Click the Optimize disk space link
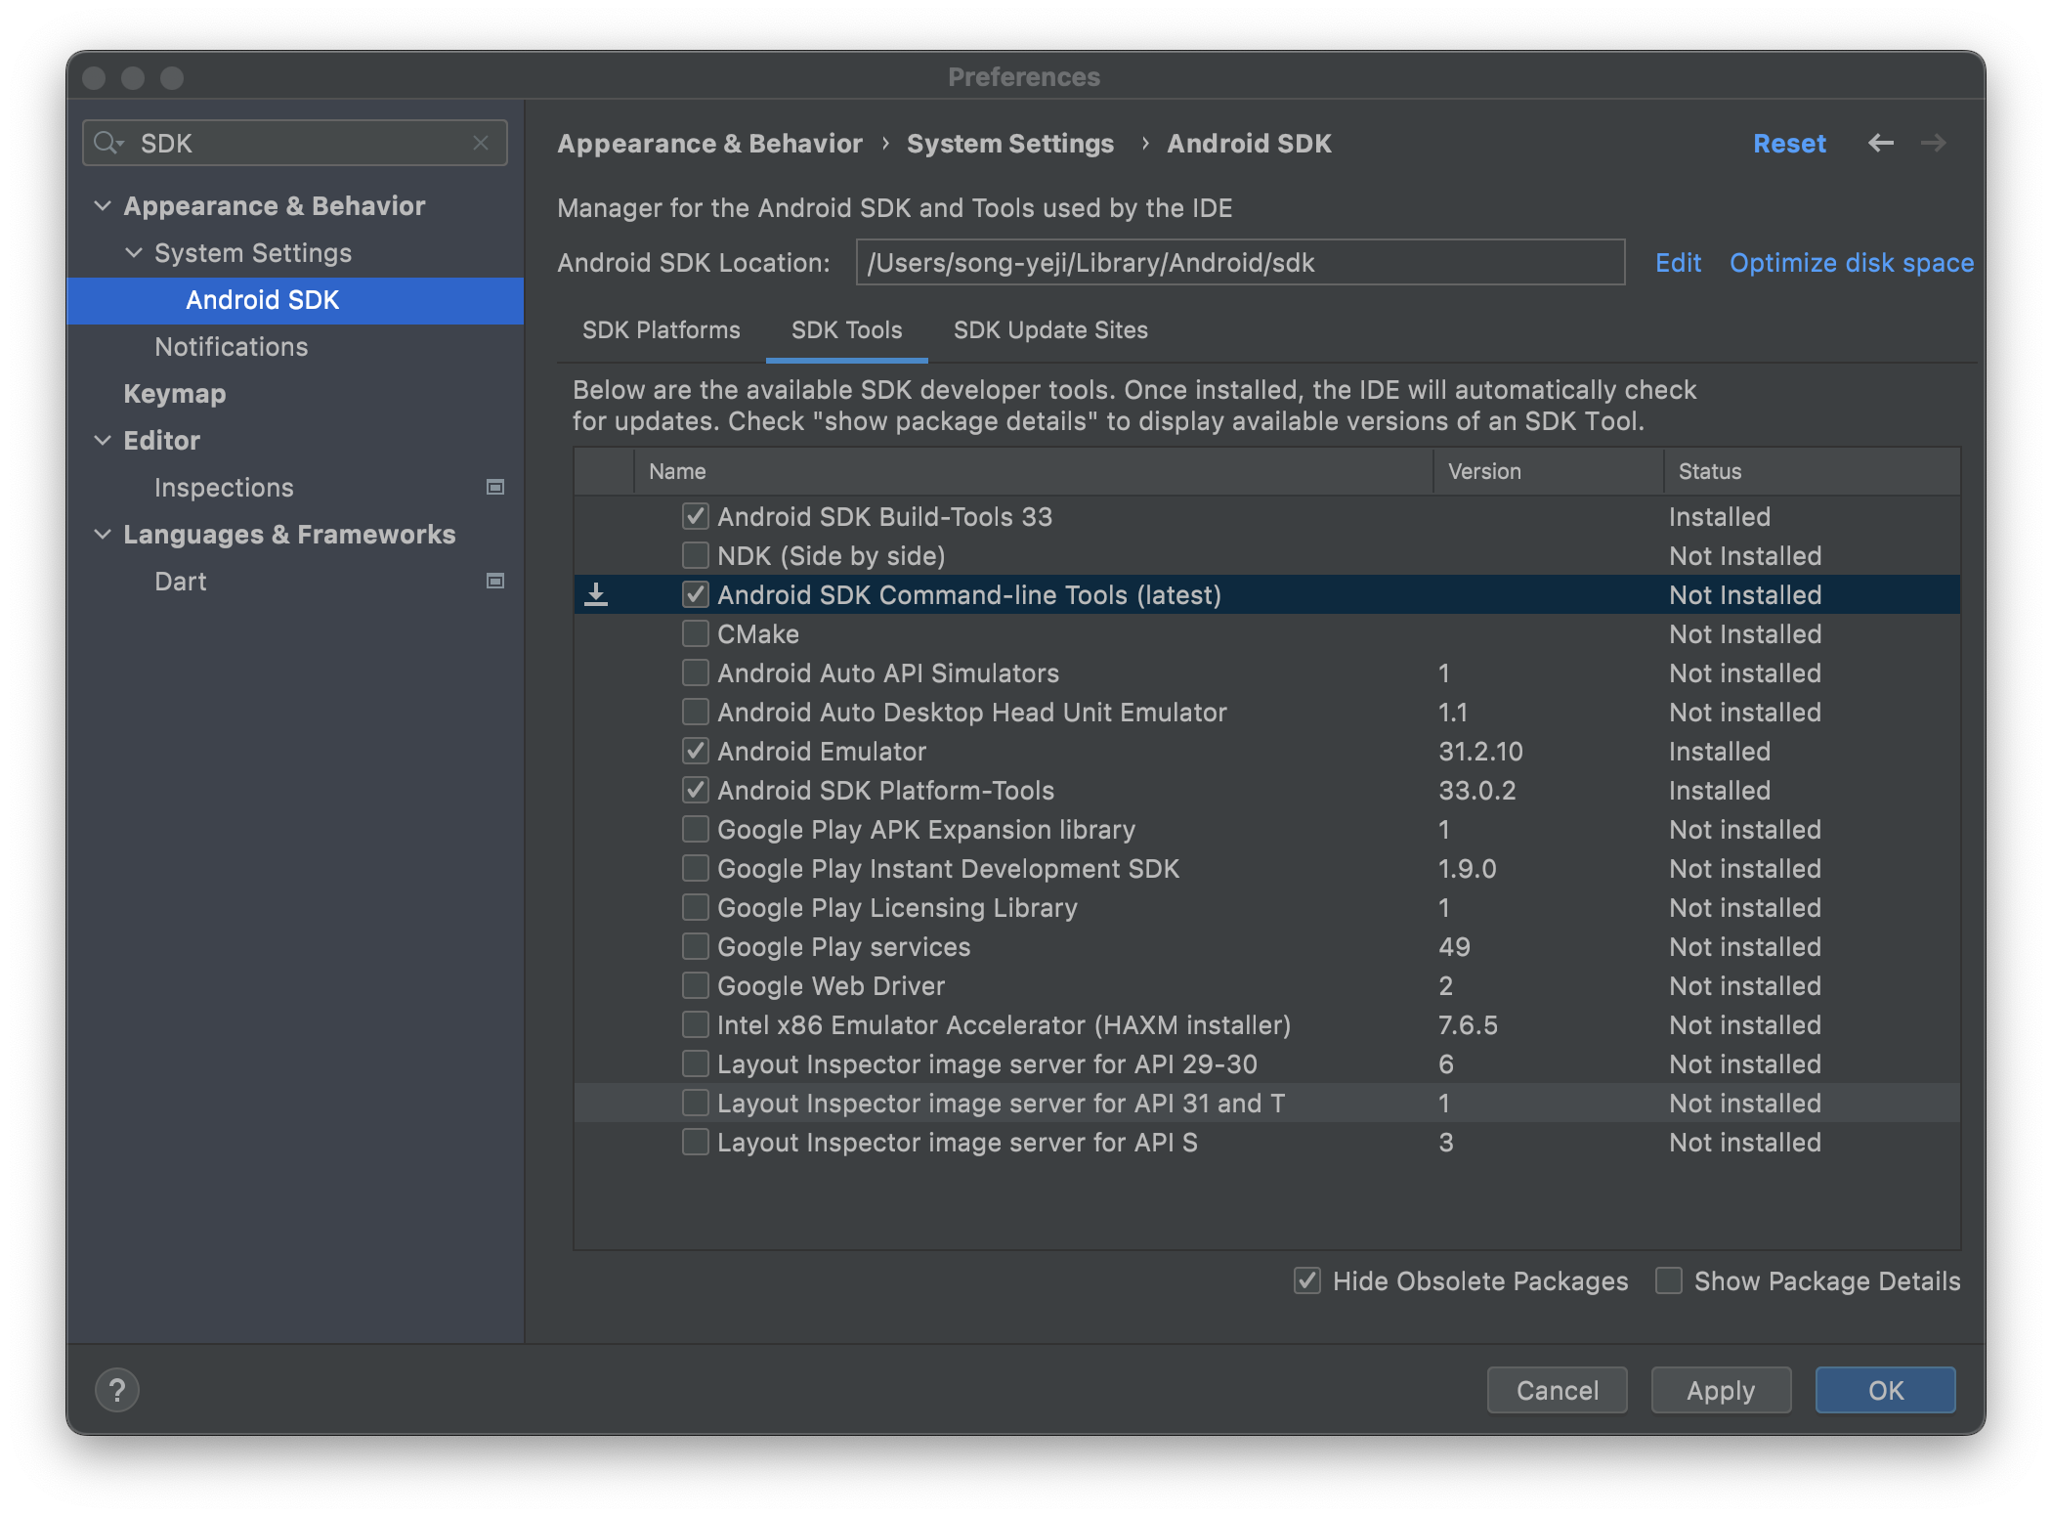The height and width of the screenshot is (1517, 2052). click(1851, 262)
